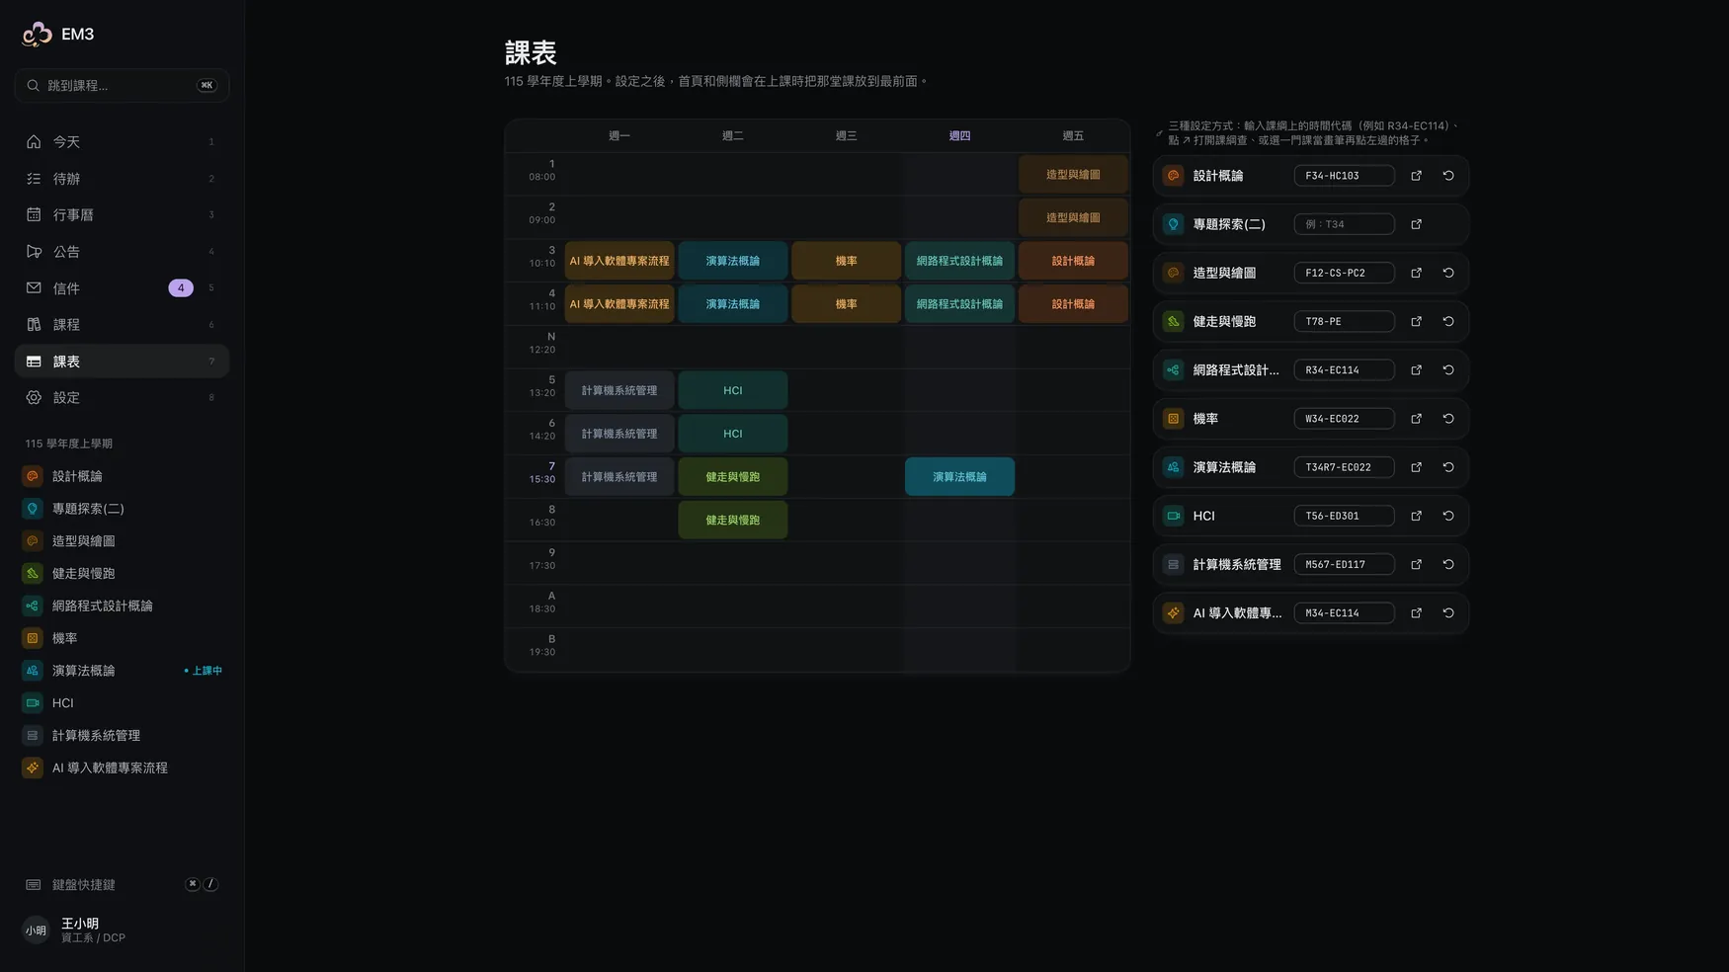Select the 週五 08:00 造型與繪圖 cell
The height and width of the screenshot is (972, 1729).
[x=1073, y=175]
